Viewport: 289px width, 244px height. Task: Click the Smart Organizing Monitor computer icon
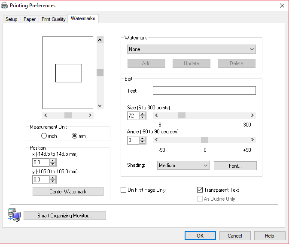click(x=13, y=214)
